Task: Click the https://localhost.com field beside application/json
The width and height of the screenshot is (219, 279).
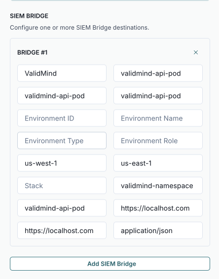Action: (x=62, y=230)
